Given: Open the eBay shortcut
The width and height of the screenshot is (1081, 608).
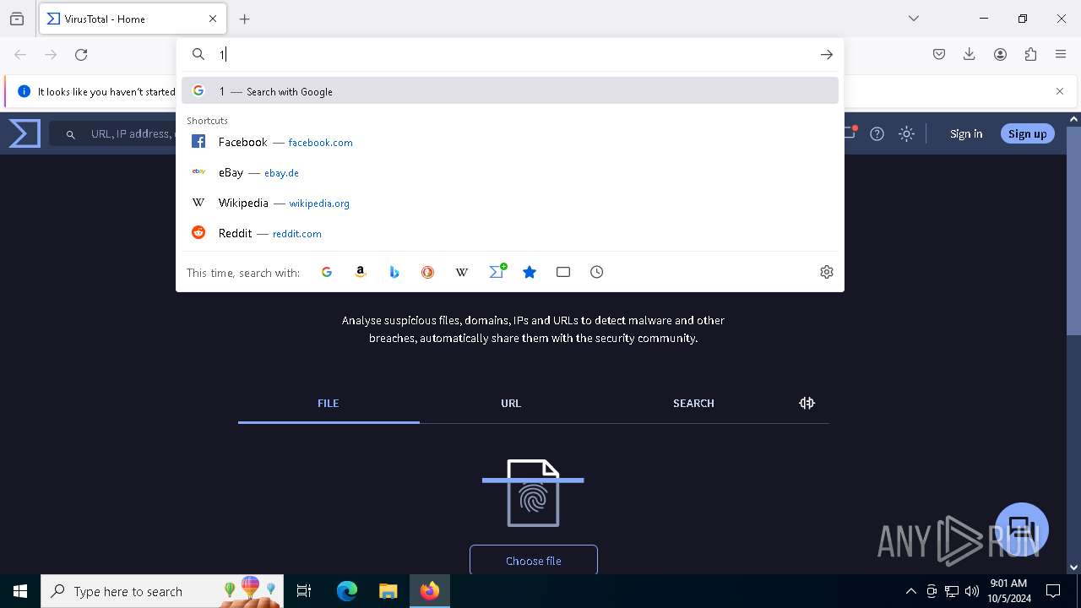Looking at the screenshot, I should [510, 172].
